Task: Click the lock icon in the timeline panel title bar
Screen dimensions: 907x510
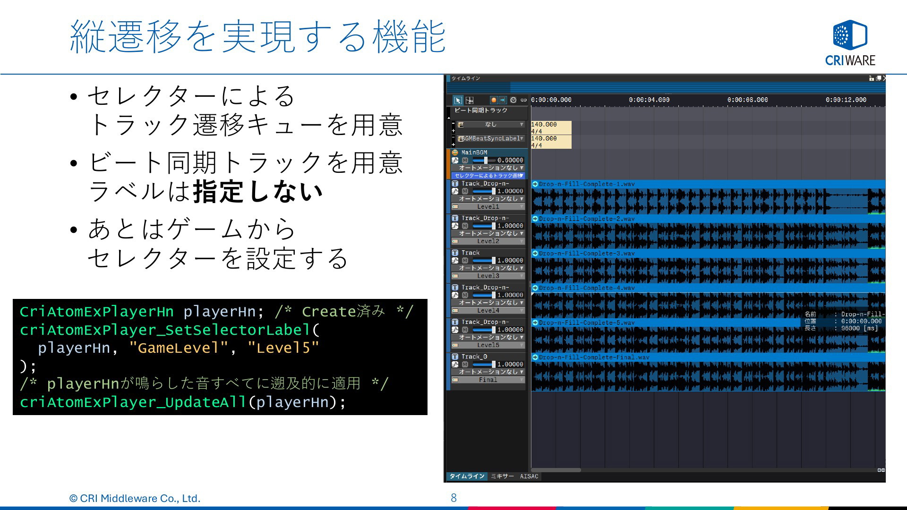Action: [x=872, y=78]
